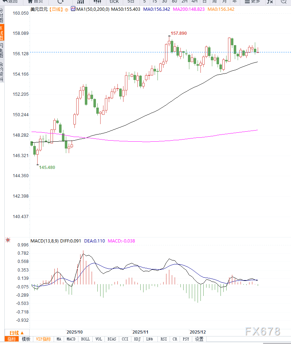
Task: Switch to tick timeframe
Action: tap(114, 1)
